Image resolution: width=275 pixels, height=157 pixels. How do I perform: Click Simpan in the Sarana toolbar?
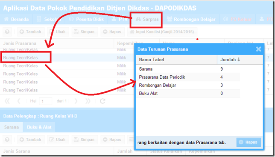85,140
